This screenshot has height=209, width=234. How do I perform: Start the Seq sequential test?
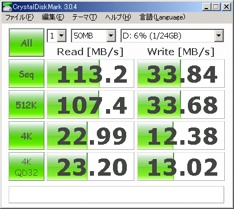tap(27, 73)
